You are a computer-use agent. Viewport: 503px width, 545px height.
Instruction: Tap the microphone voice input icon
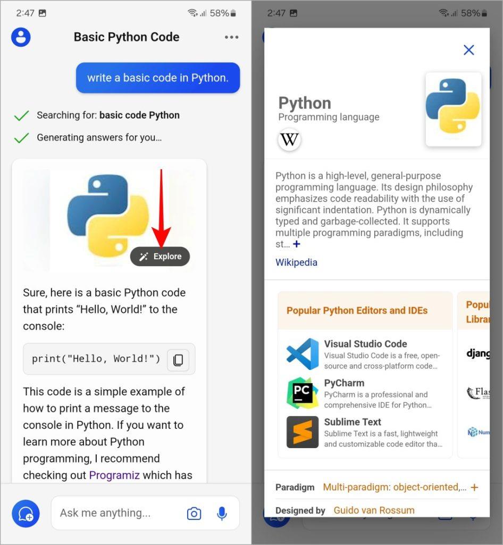click(222, 514)
